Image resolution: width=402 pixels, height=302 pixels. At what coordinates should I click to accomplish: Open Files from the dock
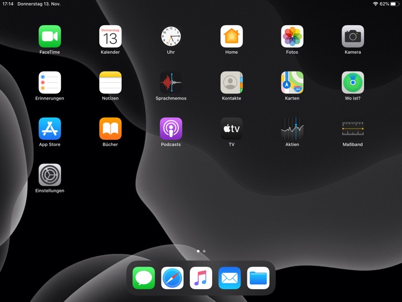pos(258,278)
